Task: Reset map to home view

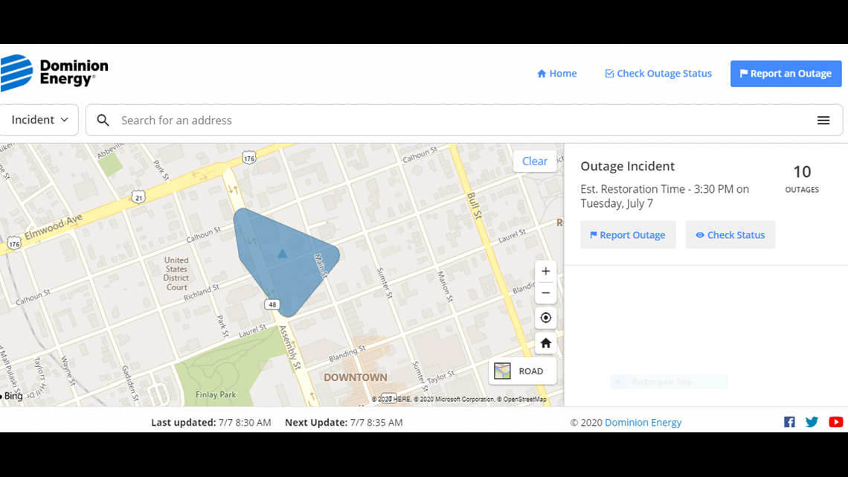Action: 546,343
